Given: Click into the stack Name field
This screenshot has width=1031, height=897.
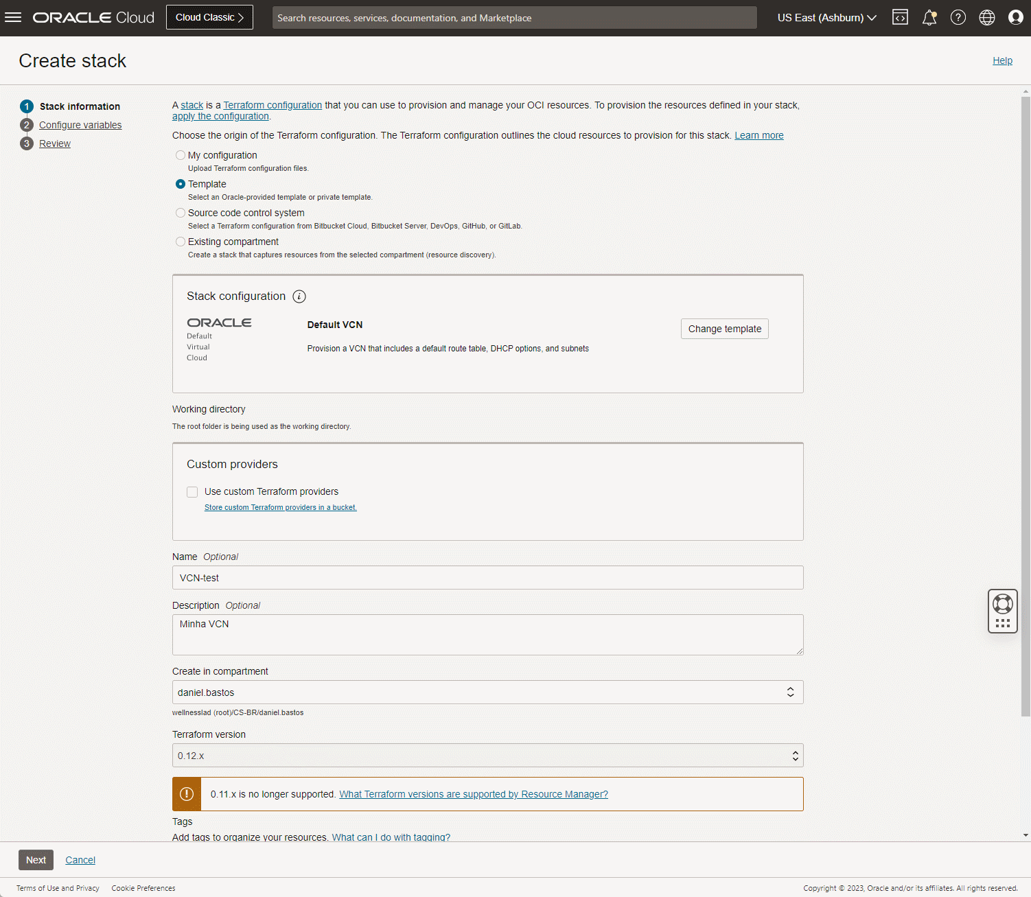Looking at the screenshot, I should 487,578.
